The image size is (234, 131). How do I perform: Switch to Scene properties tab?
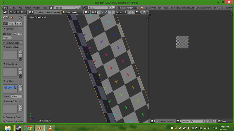click(x=15, y=12)
